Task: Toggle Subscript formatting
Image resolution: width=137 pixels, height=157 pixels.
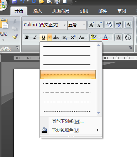Action: (65, 37)
